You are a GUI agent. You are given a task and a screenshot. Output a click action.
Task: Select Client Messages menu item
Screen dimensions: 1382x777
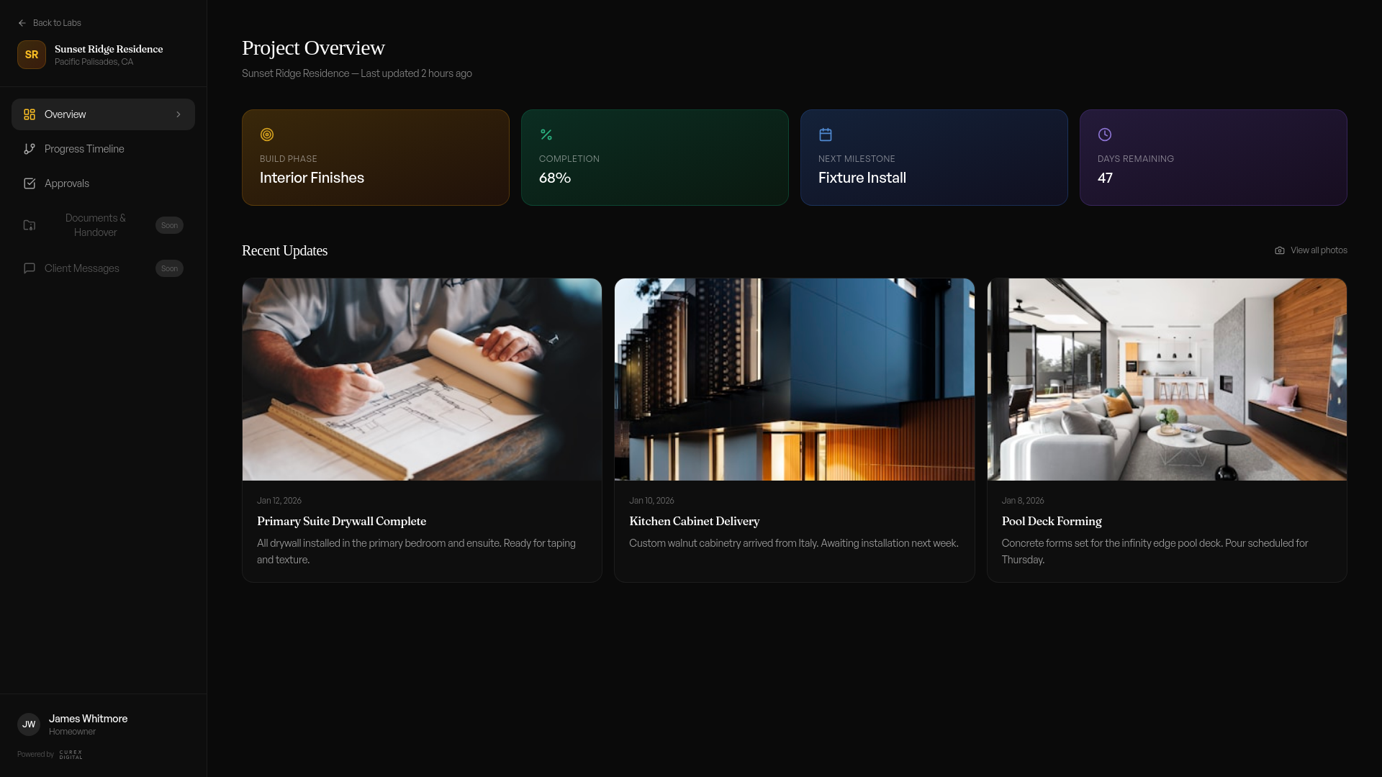[103, 268]
